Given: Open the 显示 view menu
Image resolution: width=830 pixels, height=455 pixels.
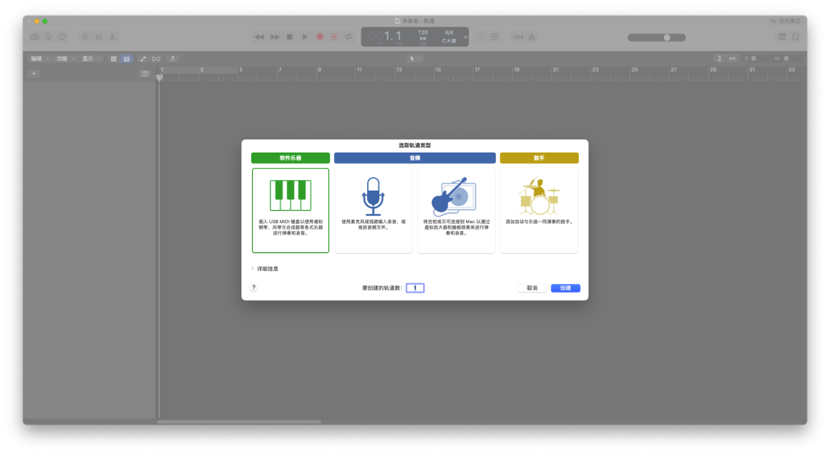Looking at the screenshot, I should tap(92, 58).
